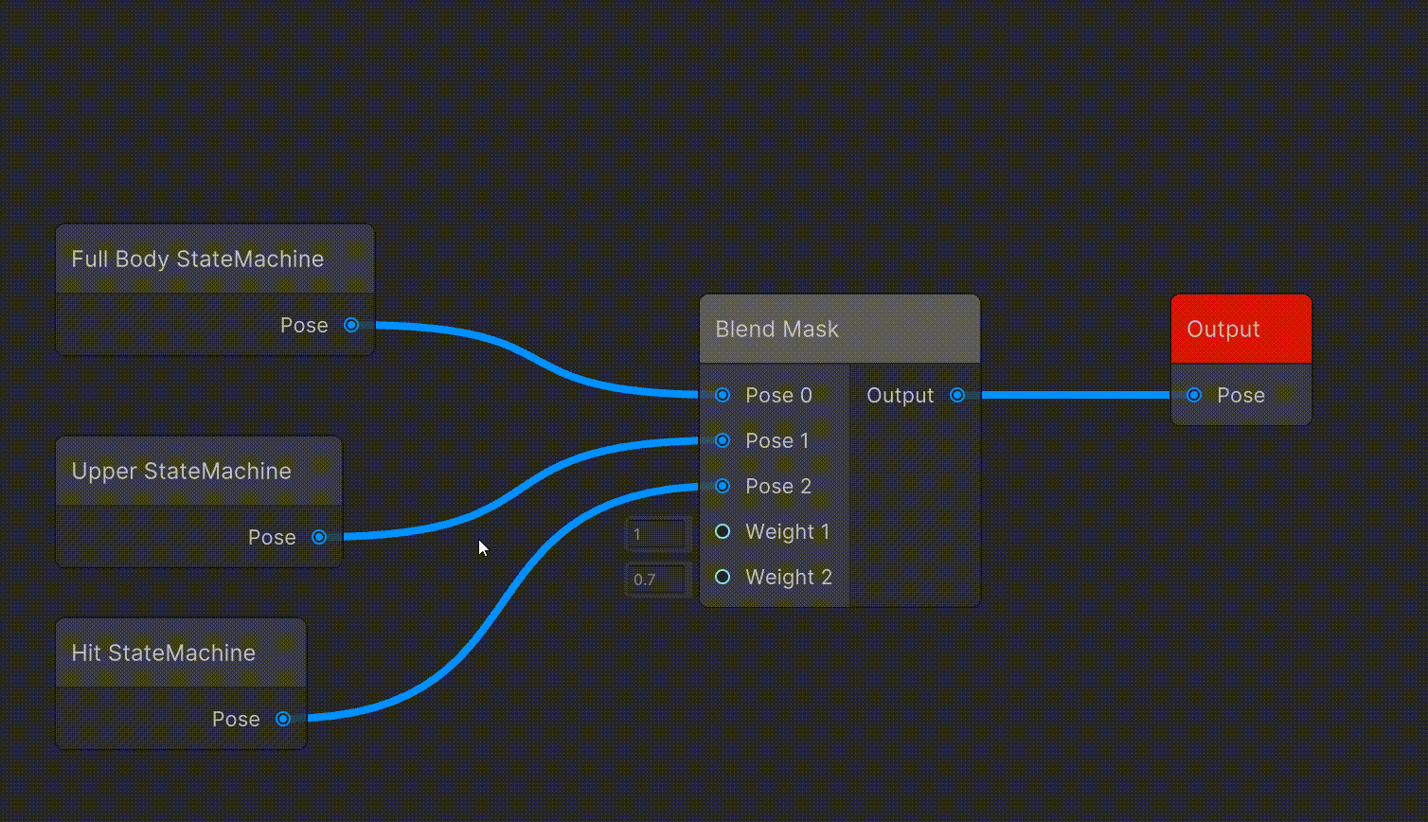Click the Output label in Blend Mask node

pos(900,395)
